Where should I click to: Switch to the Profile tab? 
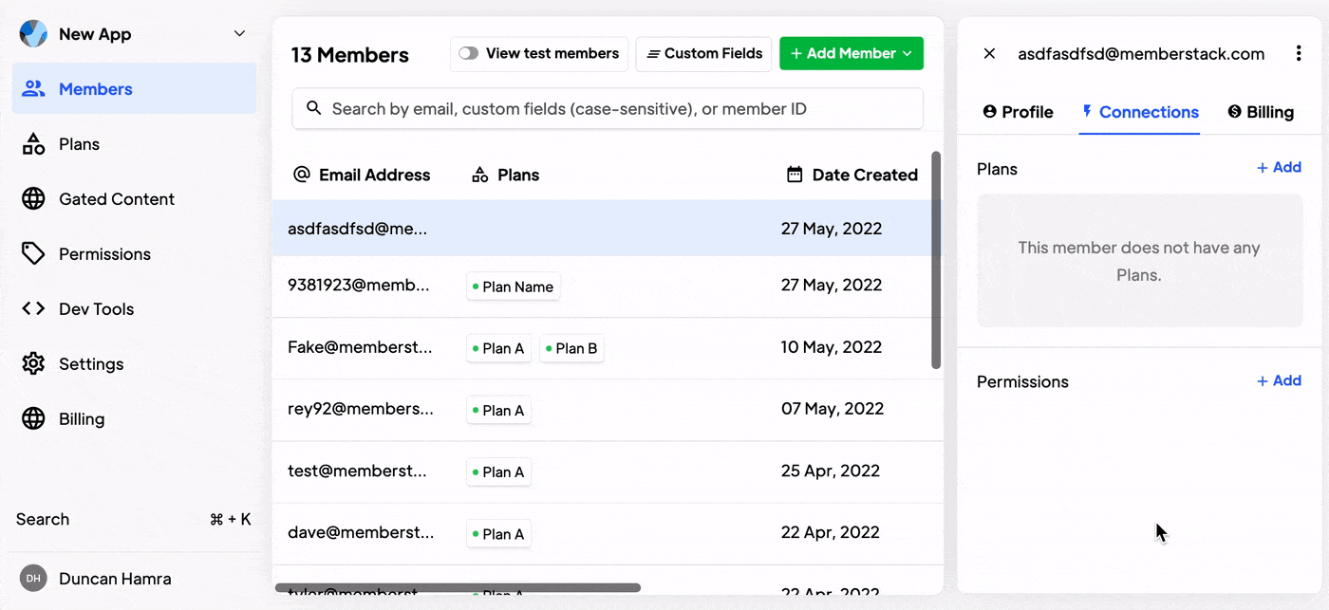click(1018, 112)
